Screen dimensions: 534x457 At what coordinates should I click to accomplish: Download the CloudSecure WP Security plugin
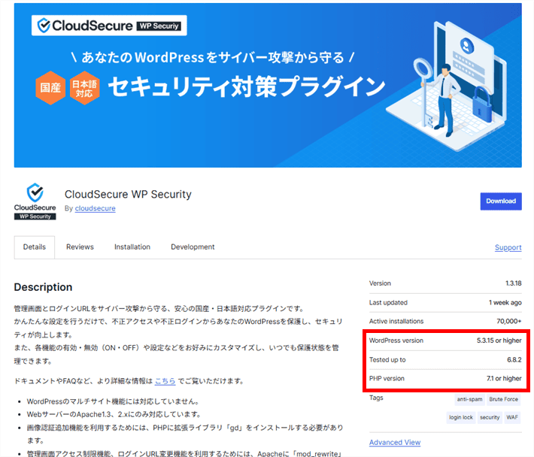(x=501, y=201)
